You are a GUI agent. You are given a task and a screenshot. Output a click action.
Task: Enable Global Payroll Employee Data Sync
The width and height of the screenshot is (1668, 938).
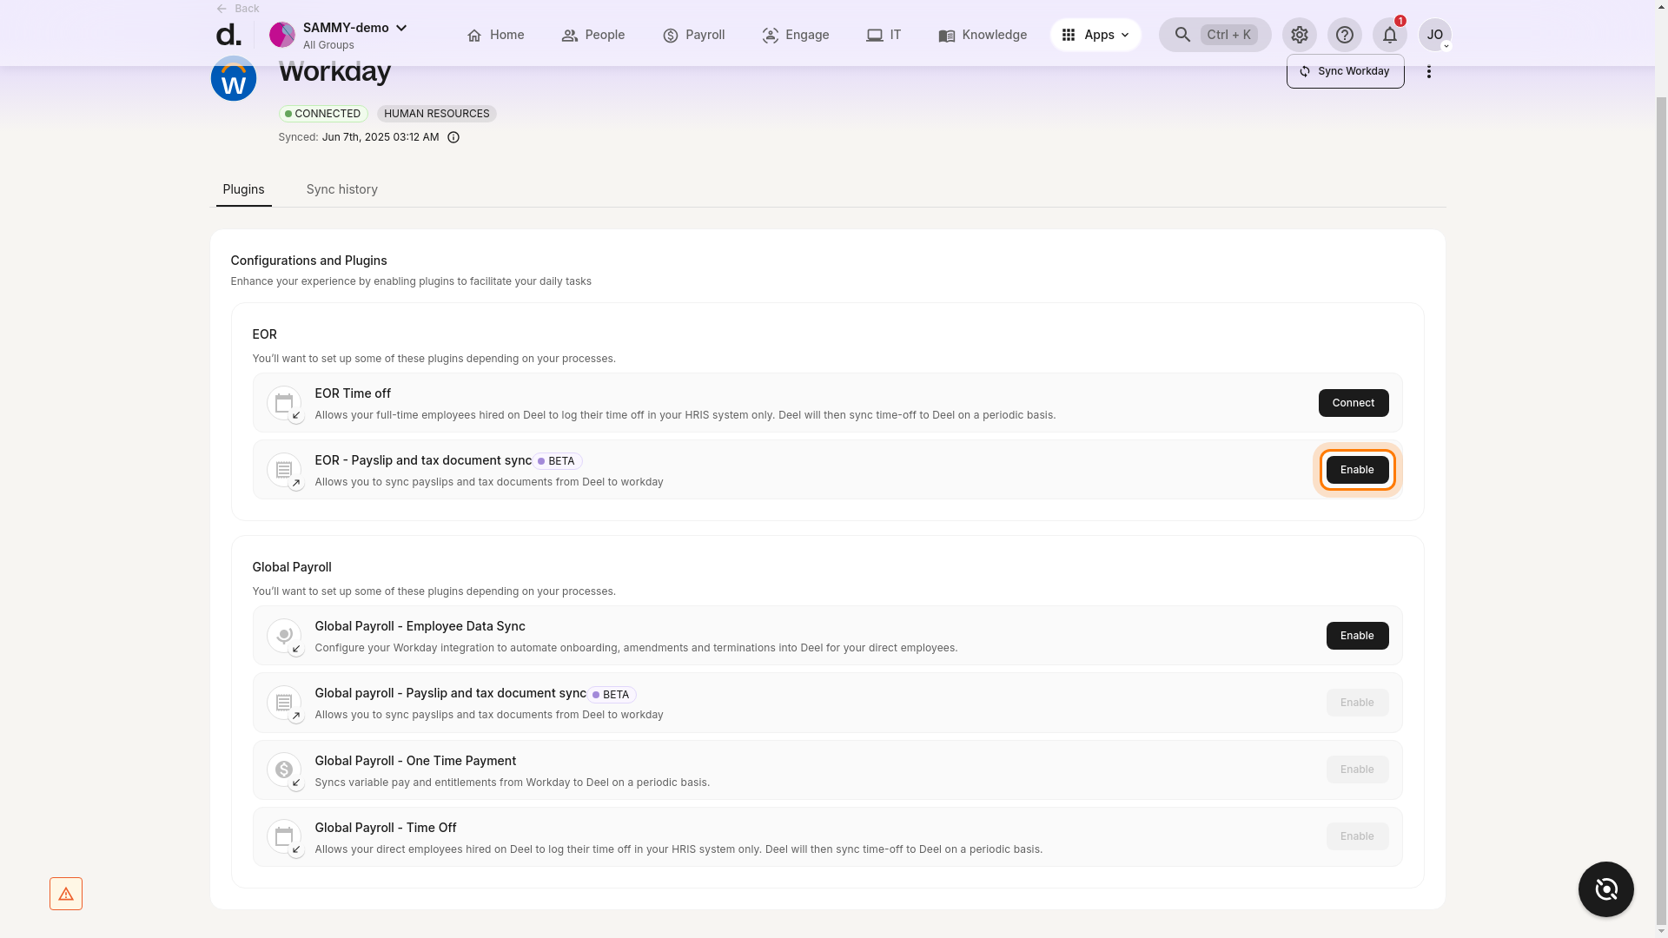1356,636
